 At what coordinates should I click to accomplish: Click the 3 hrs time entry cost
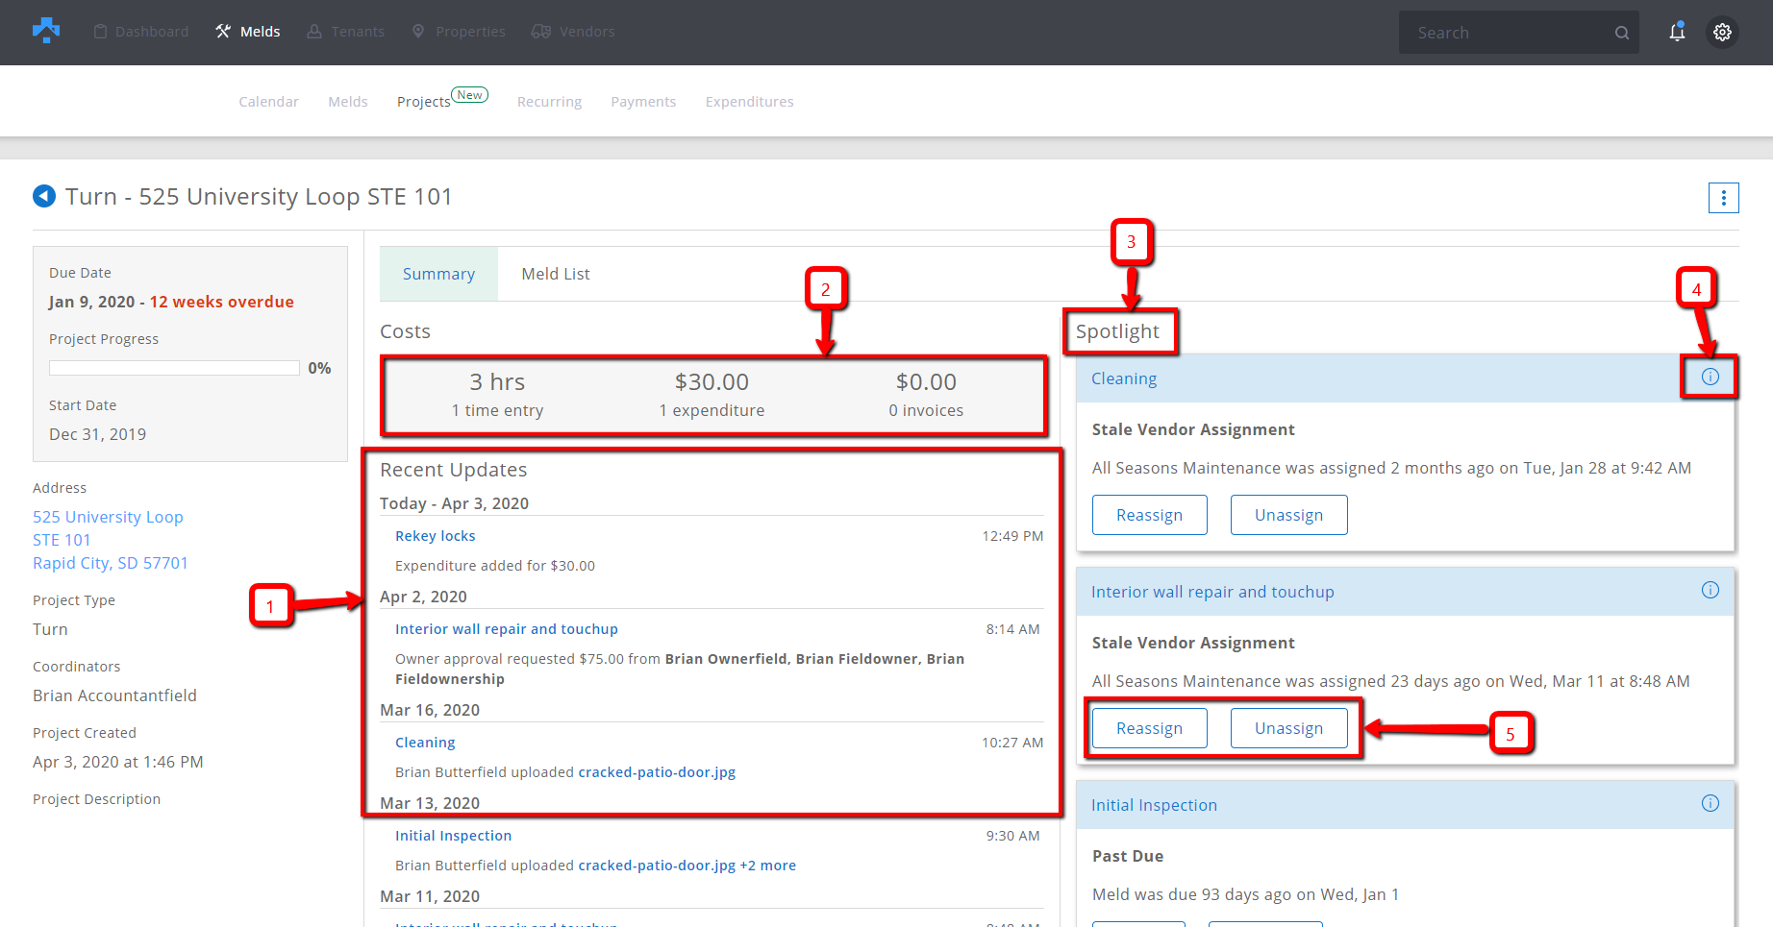pos(497,395)
